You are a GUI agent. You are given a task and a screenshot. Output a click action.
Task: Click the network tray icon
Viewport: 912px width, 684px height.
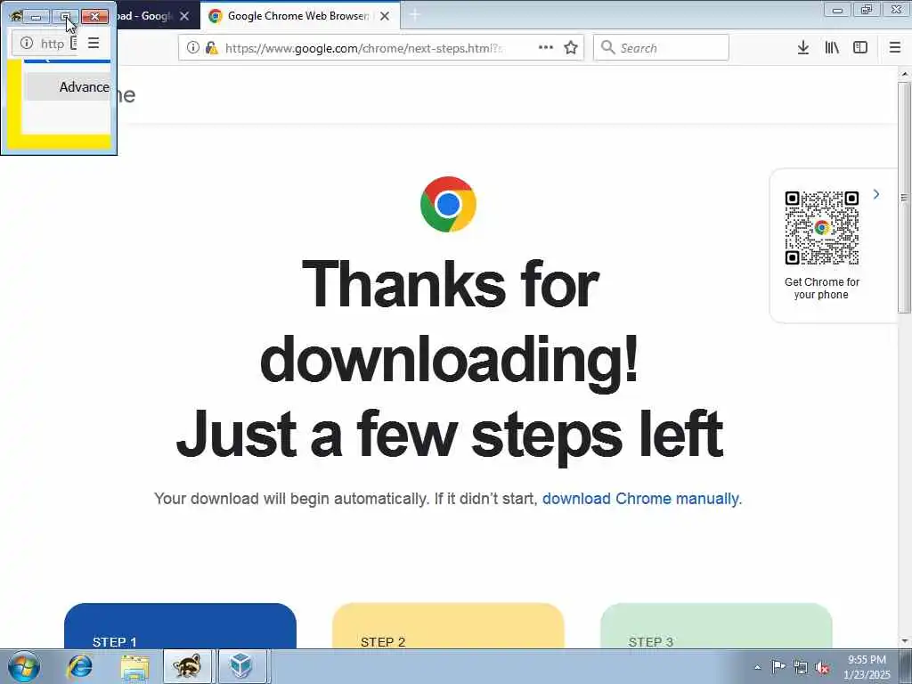pyautogui.click(x=801, y=667)
